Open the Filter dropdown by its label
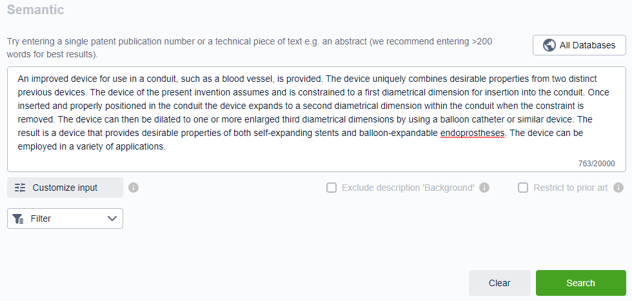Image resolution: width=632 pixels, height=301 pixels. pyautogui.click(x=41, y=218)
